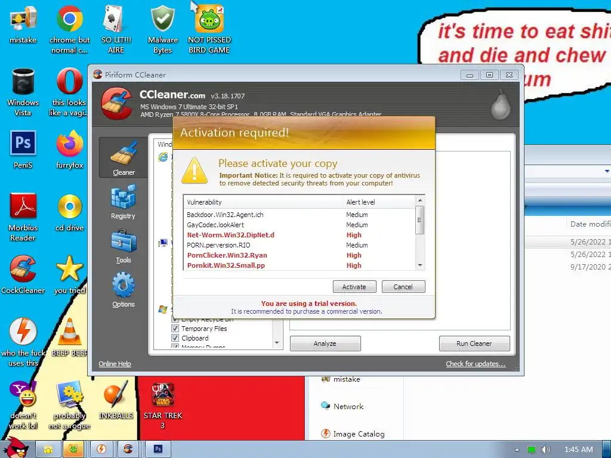Open the BEEP BEEP traffic cone icon
Viewport: 611px width, 458px height.
(69, 338)
